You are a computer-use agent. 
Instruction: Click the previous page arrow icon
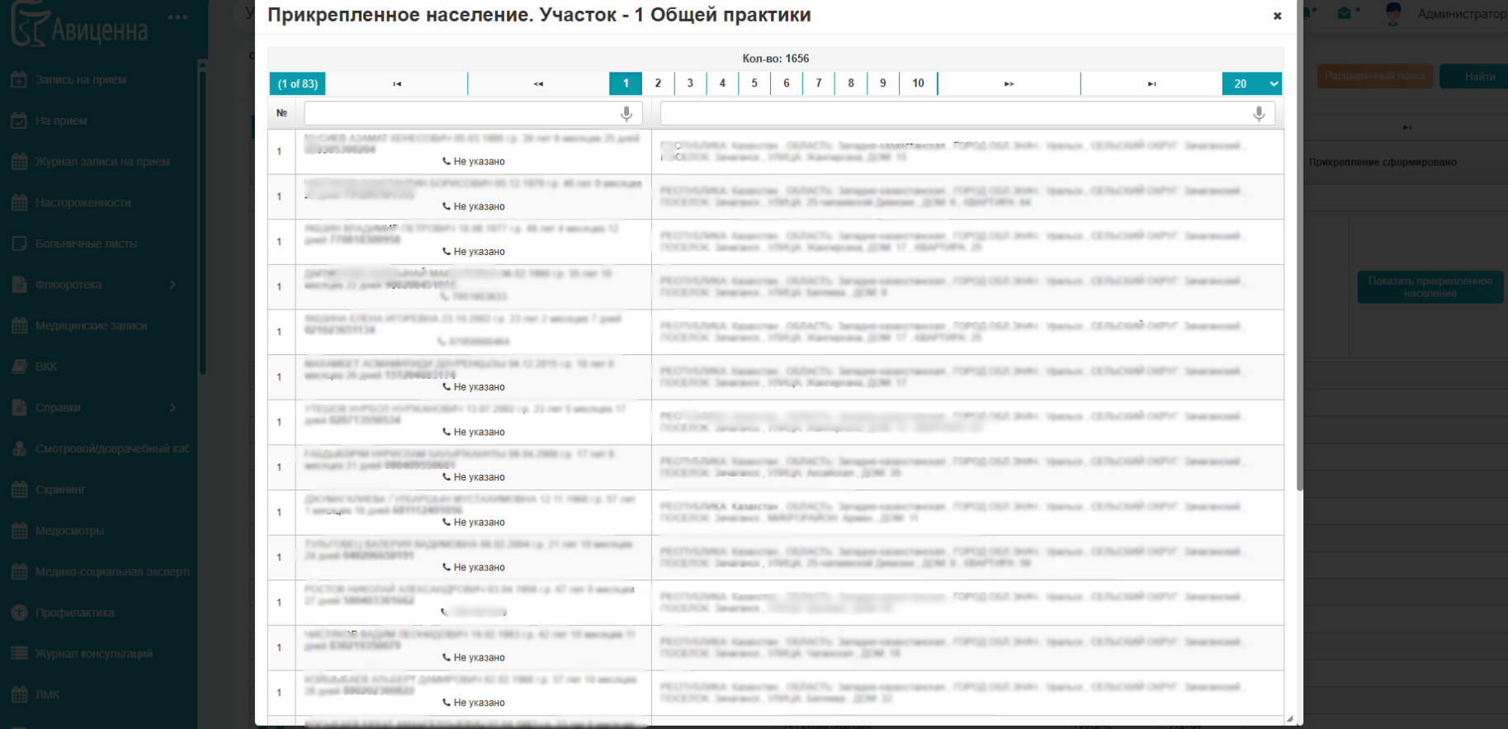pyautogui.click(x=538, y=83)
